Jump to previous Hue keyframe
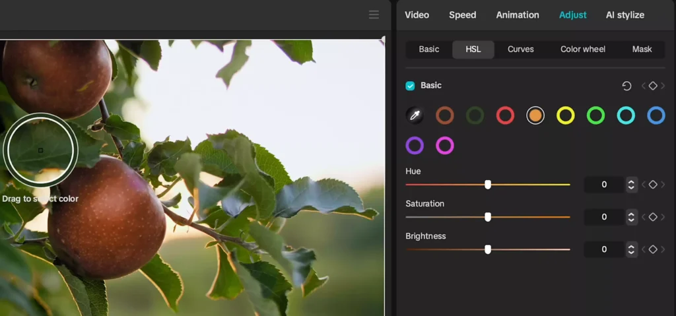This screenshot has height=316, width=676. (x=644, y=185)
